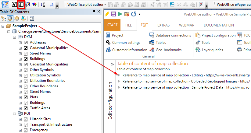Collapse the DKM group layer
The height and width of the screenshot is (133, 251).
click(15, 37)
